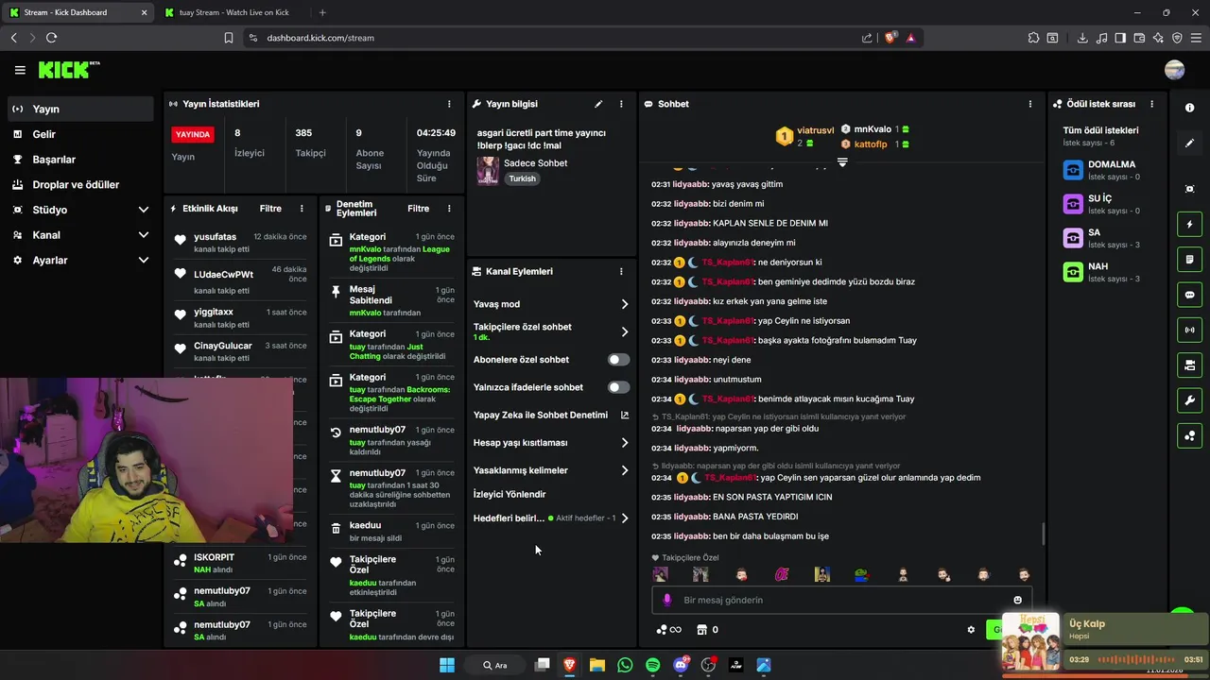Click the Bir mesaj gönderin input field
The image size is (1210, 680).
point(841,600)
